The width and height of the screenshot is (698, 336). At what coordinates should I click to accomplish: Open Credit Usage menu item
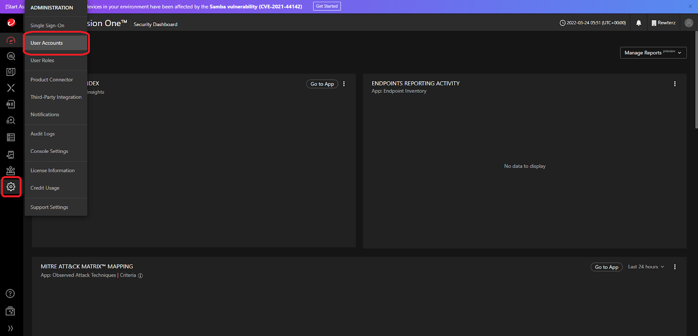[x=56, y=188]
